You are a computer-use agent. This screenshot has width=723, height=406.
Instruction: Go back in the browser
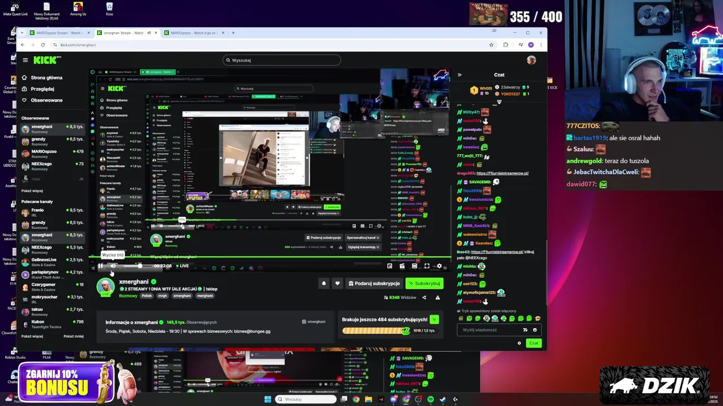pos(23,45)
